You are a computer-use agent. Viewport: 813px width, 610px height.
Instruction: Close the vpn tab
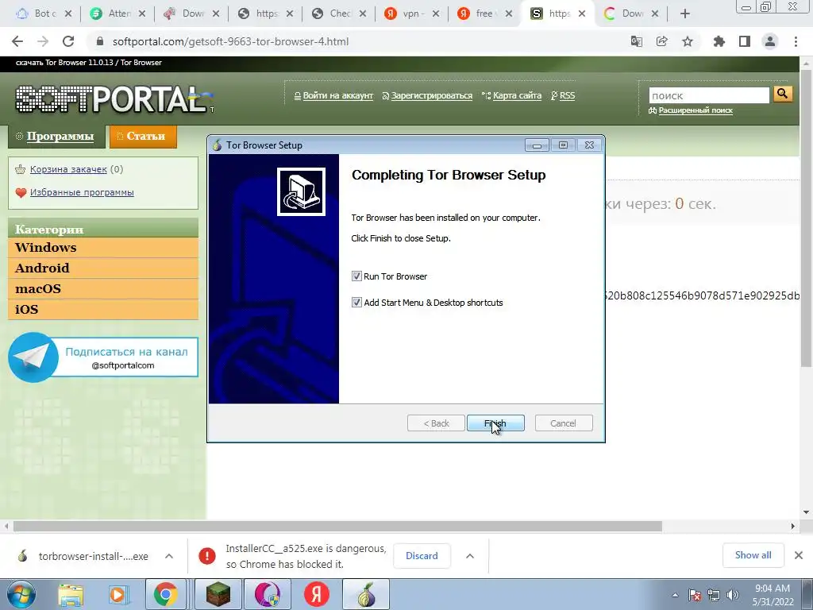coord(436,14)
